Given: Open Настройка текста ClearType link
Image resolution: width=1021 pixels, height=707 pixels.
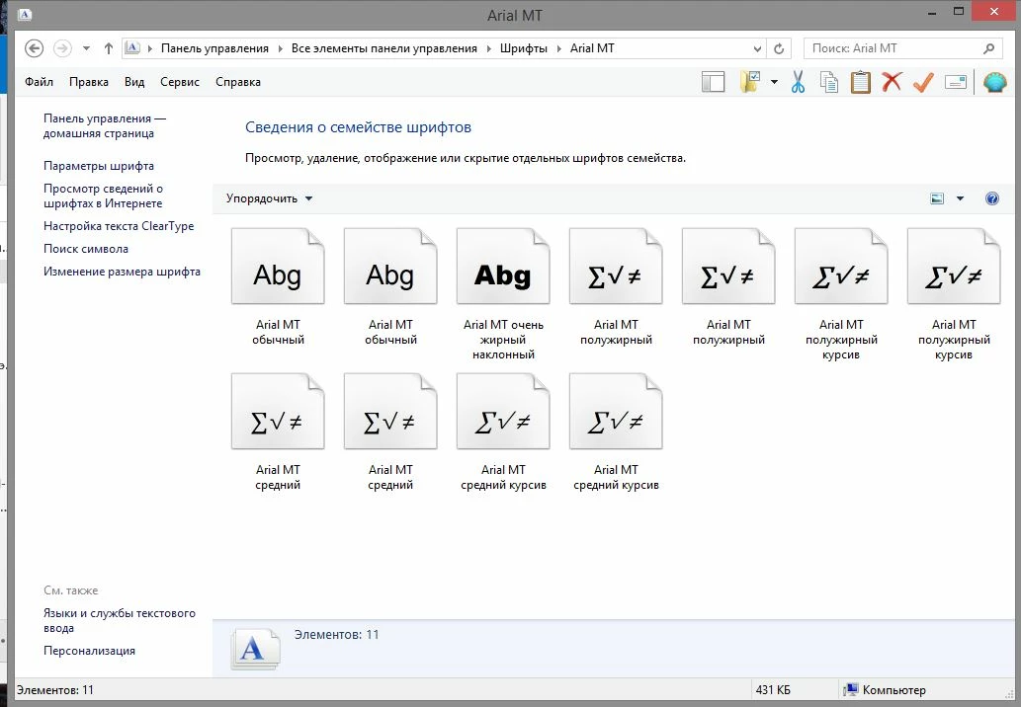Looking at the screenshot, I should click(x=119, y=226).
